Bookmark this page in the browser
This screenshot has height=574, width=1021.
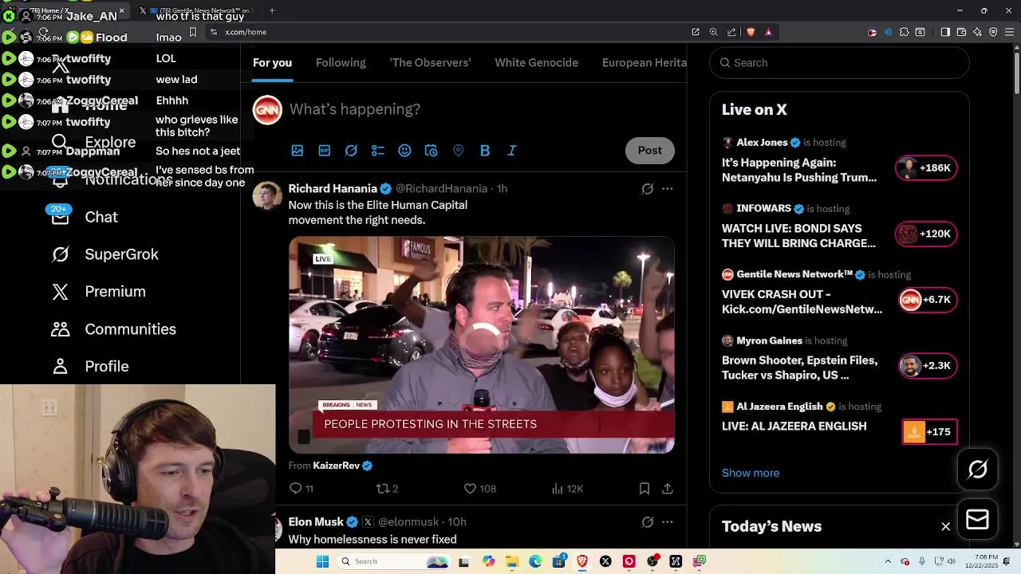pyautogui.click(x=193, y=32)
